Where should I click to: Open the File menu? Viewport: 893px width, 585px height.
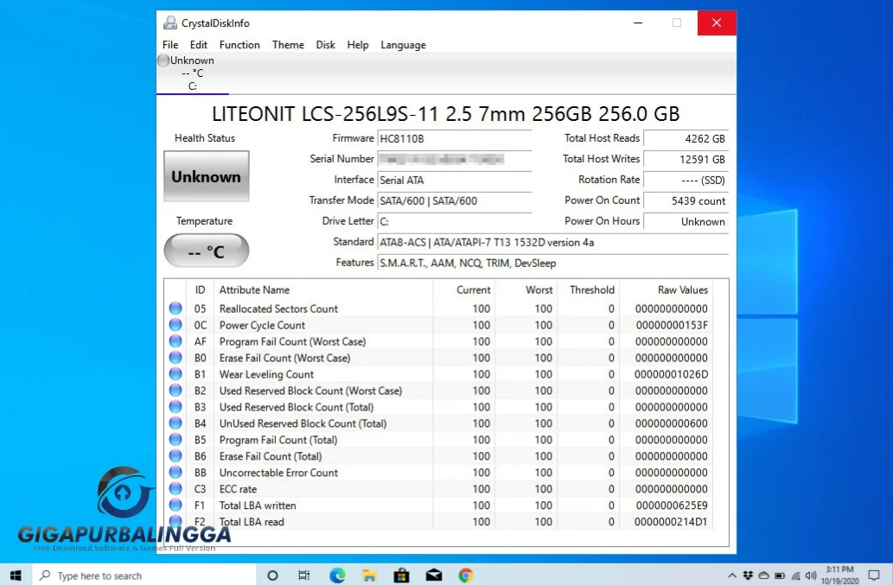pyautogui.click(x=169, y=45)
